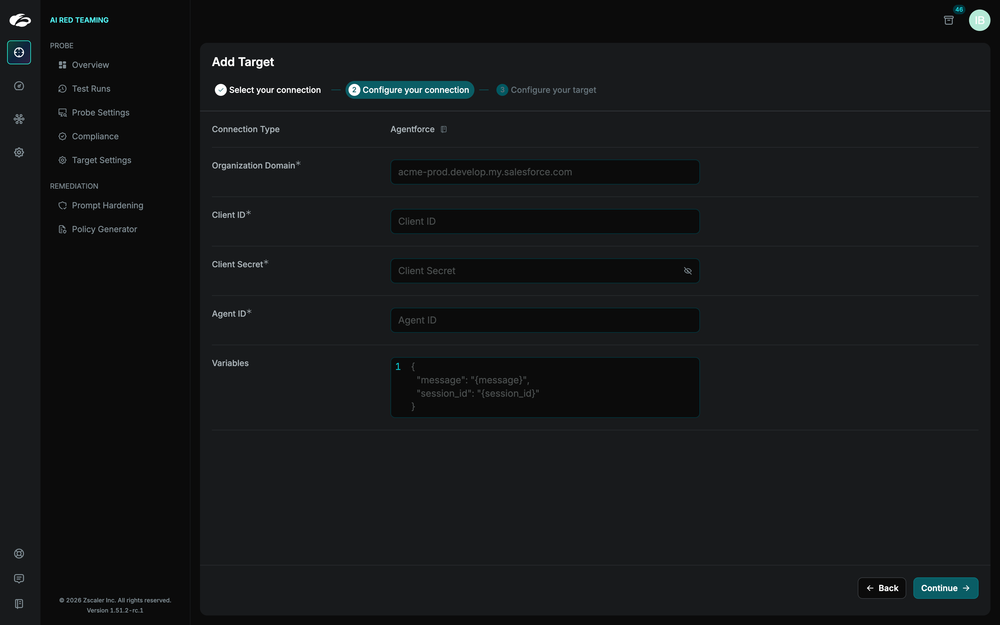The width and height of the screenshot is (1000, 625).
Task: Focus the Organization Domain input field
Action: pyautogui.click(x=545, y=172)
